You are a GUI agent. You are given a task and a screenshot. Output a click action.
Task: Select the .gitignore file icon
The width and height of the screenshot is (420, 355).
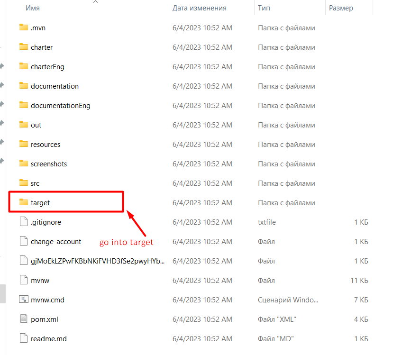24,222
